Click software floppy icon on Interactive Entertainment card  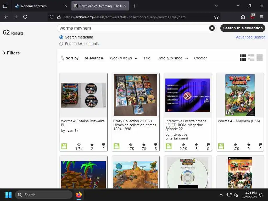[169, 146]
